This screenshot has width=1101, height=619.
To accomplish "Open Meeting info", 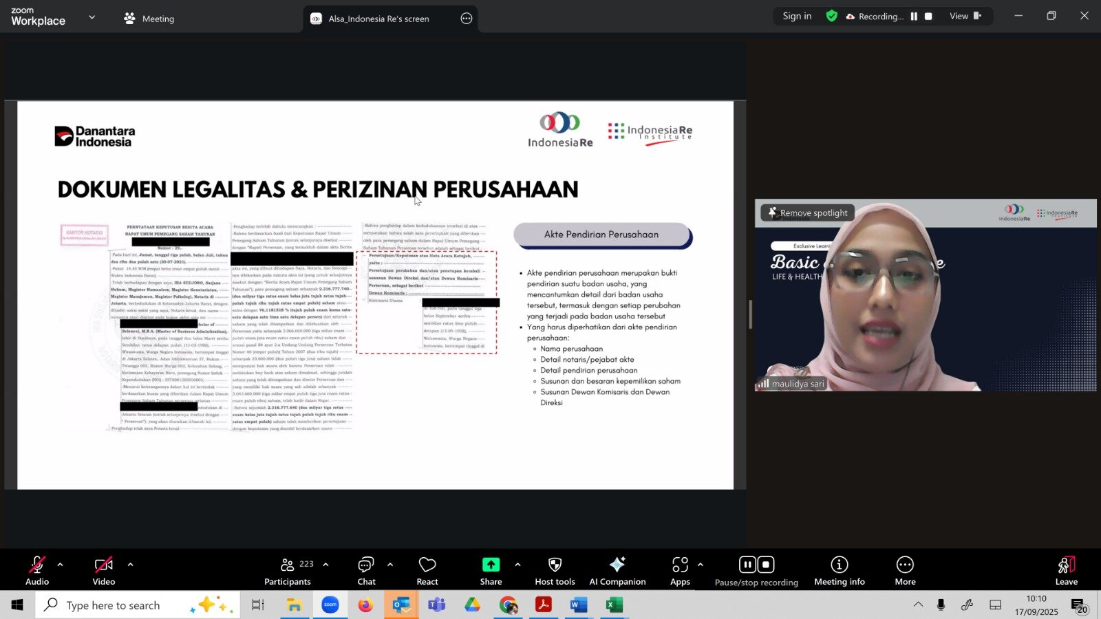I will [839, 571].
